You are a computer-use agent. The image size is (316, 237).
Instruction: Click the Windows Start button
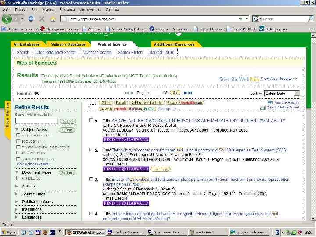pos(8,233)
